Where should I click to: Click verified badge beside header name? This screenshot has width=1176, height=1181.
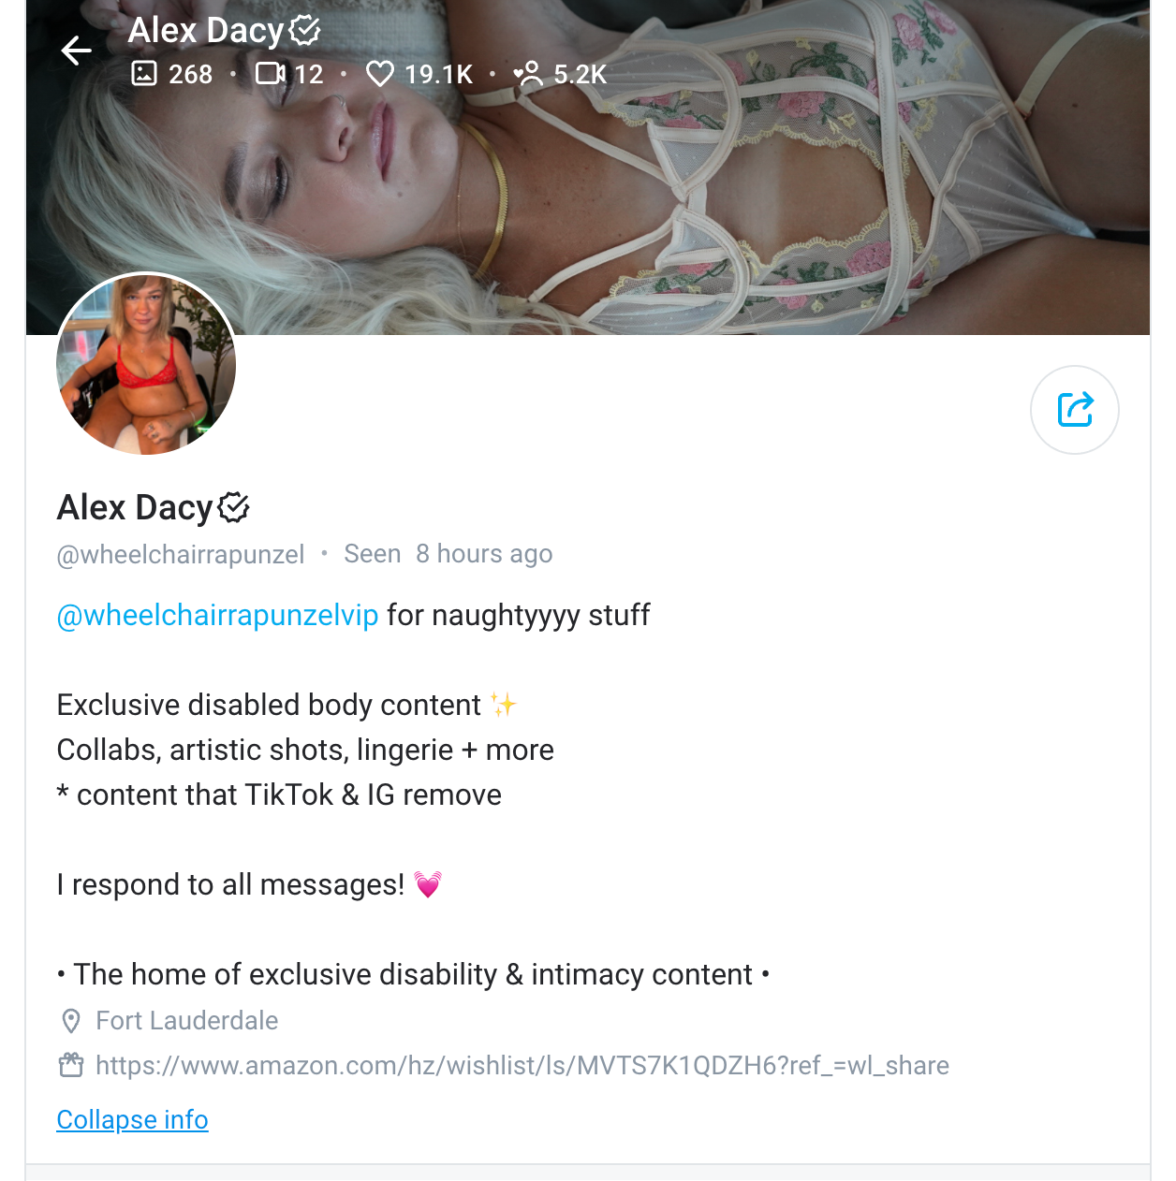tap(304, 31)
